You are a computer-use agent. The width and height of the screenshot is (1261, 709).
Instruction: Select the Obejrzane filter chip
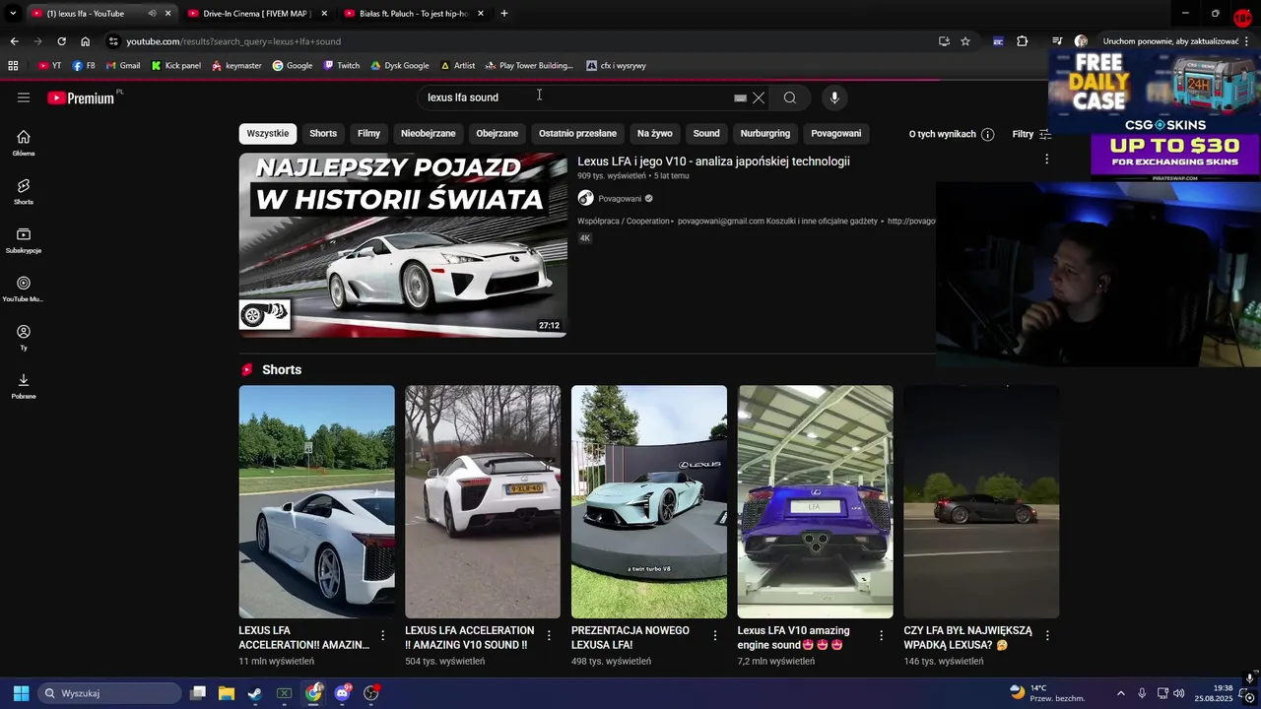(498, 134)
